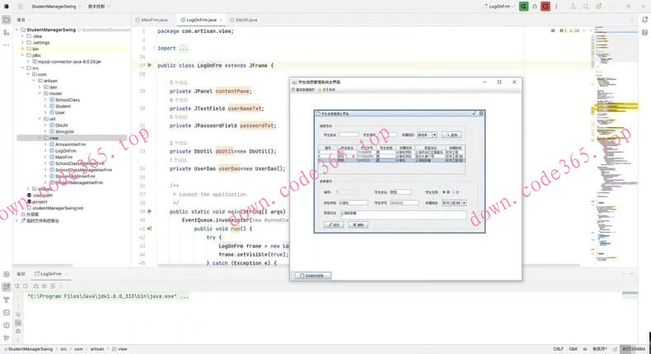Switch to the DbUtil.java editor tab
The width and height of the screenshot is (651, 354).
(245, 20)
